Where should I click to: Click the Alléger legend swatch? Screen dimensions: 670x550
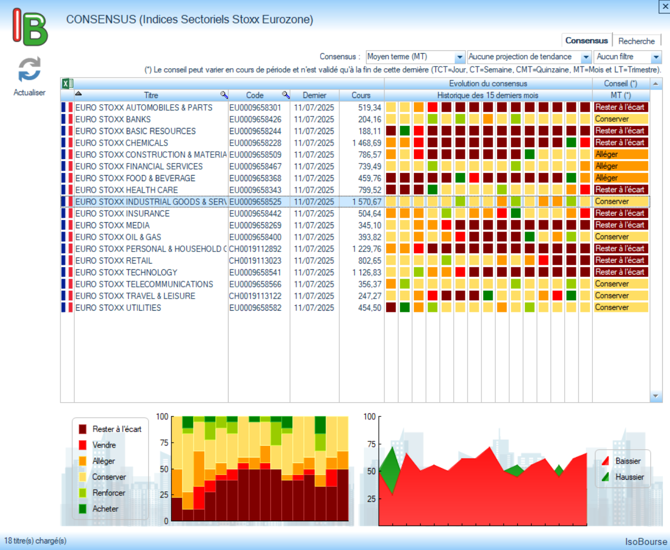(83, 461)
